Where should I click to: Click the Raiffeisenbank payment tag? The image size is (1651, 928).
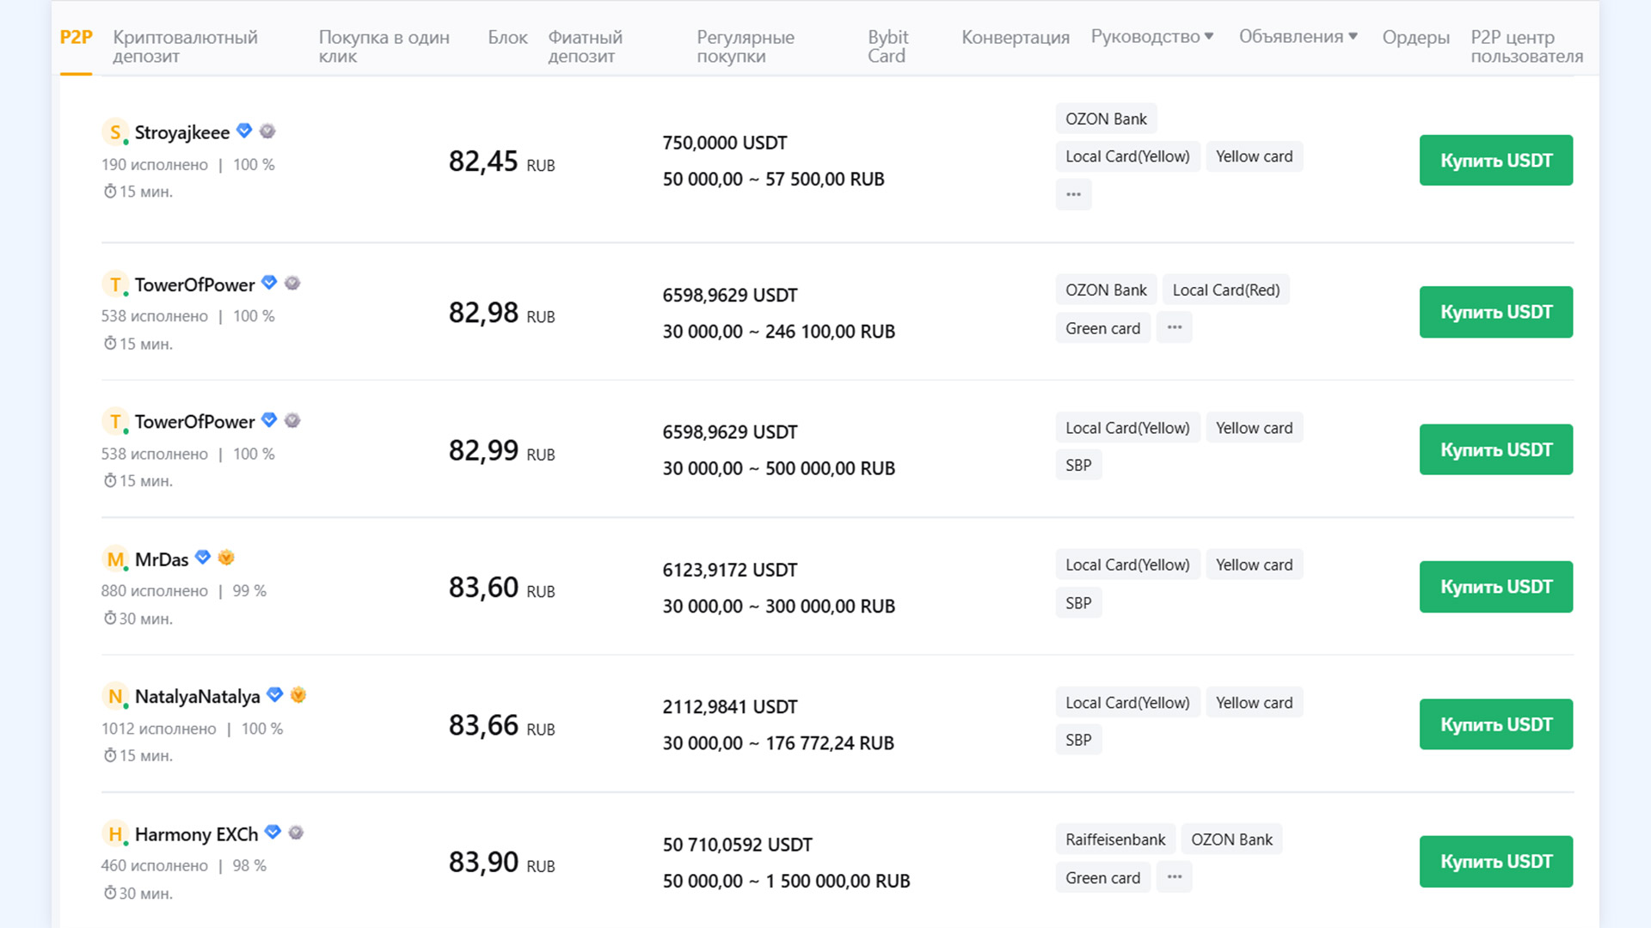coord(1114,839)
